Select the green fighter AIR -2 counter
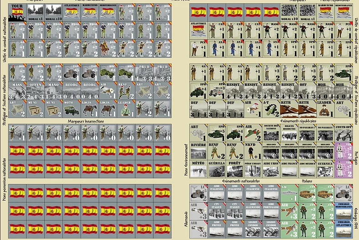Image resolution: width=359 pixels, height=240 pixels. coord(253,133)
